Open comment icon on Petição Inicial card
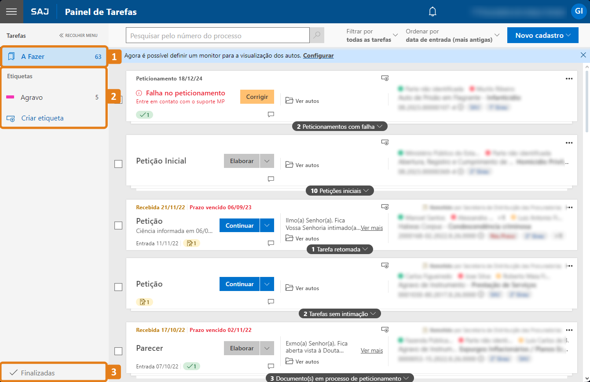This screenshot has width=590, height=382. (271, 179)
